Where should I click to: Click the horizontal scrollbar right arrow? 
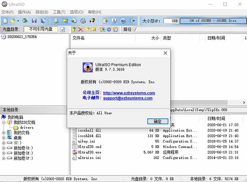coord(244,102)
